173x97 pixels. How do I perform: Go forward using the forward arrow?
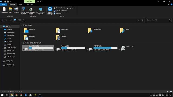click(x=6, y=20)
